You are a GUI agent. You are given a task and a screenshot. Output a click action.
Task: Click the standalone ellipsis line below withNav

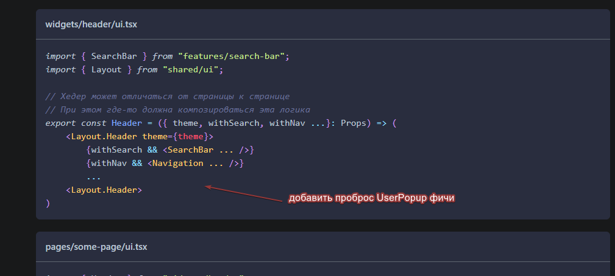pyautogui.click(x=94, y=178)
